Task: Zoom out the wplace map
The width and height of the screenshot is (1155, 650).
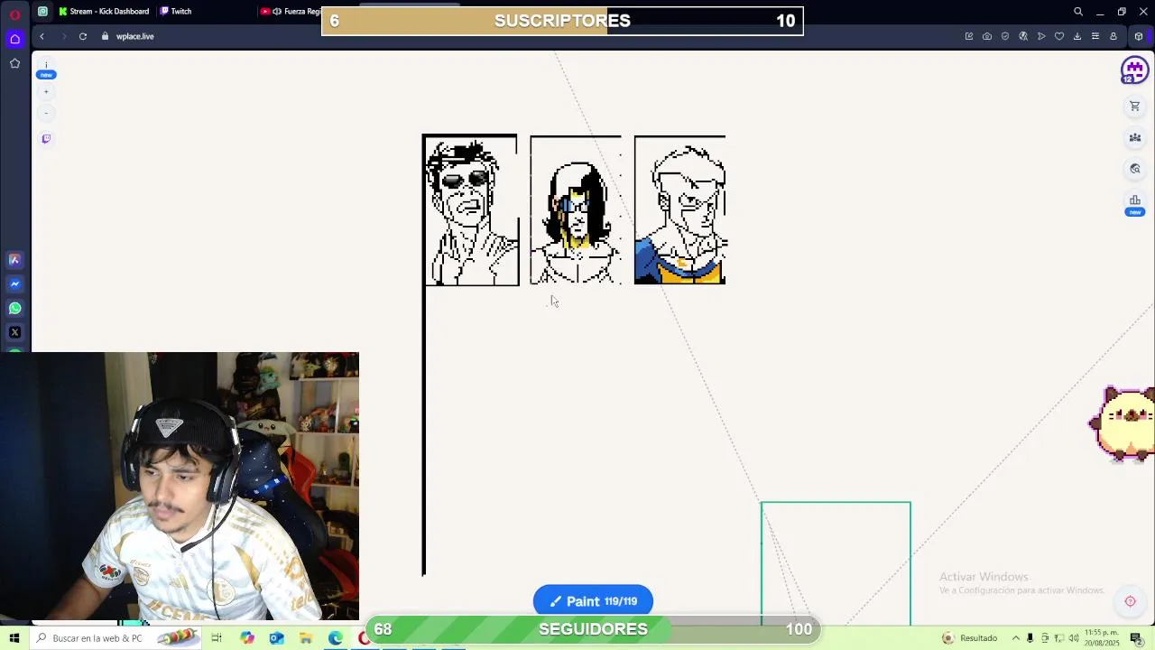Action: [46, 113]
